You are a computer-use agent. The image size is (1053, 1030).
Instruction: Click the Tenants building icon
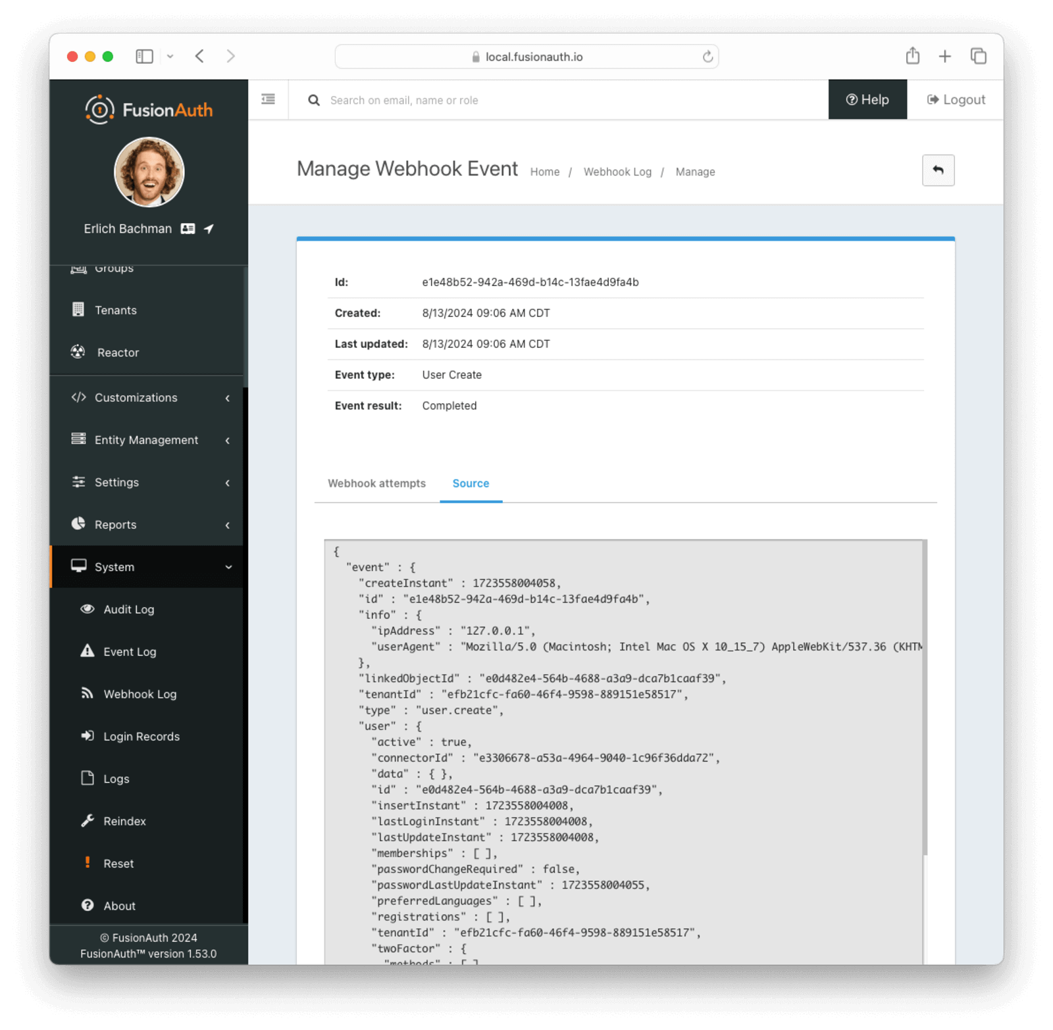(78, 309)
